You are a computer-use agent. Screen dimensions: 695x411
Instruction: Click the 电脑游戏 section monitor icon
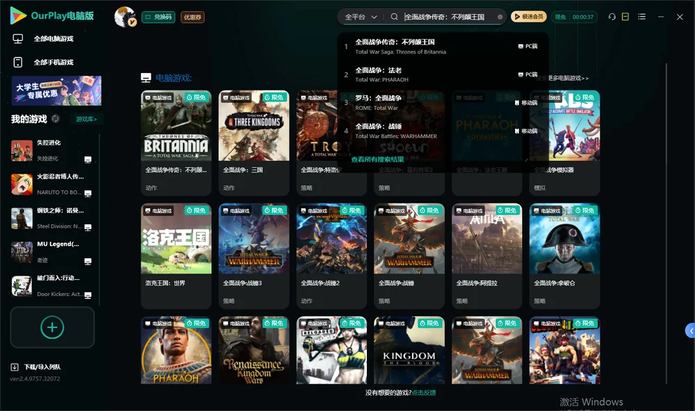click(146, 78)
